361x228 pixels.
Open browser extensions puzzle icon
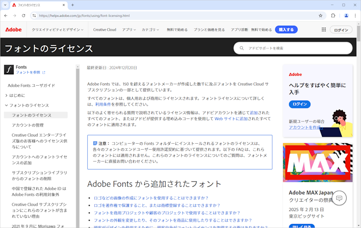coord(333,16)
